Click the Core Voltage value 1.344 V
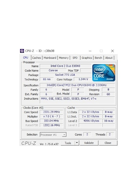 (83, 79)
